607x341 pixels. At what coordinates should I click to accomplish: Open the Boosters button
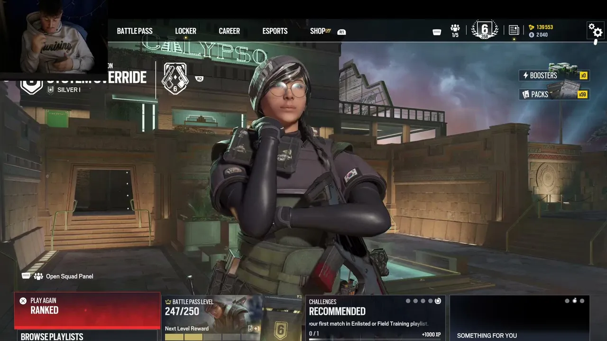pyautogui.click(x=554, y=75)
